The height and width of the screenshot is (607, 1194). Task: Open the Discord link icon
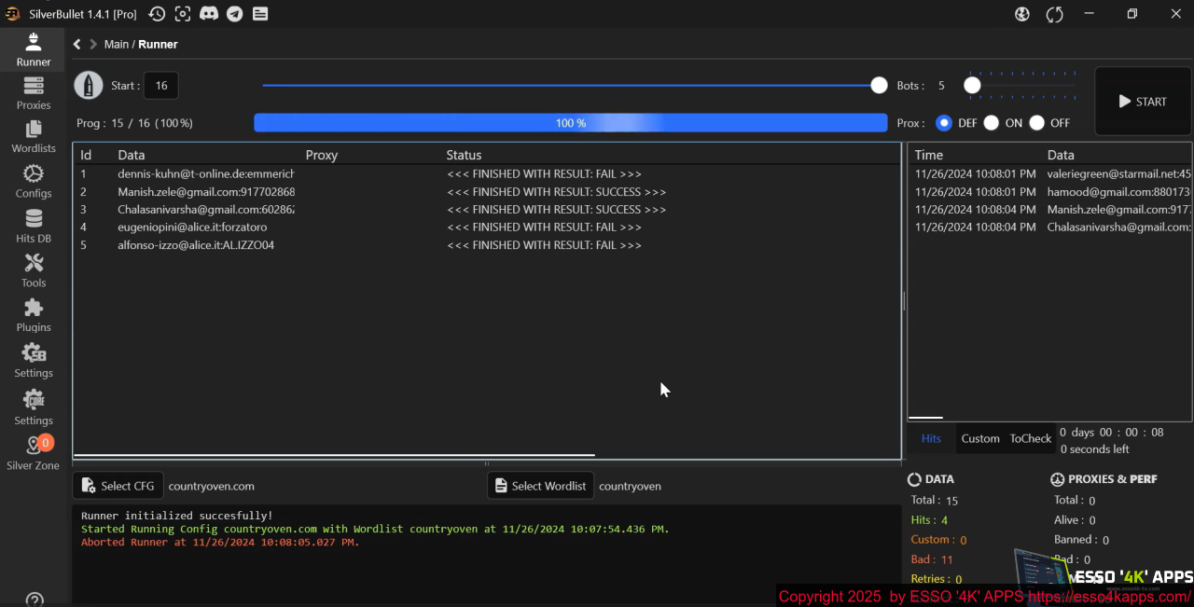[209, 14]
